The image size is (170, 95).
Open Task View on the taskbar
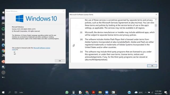pos(16,92)
